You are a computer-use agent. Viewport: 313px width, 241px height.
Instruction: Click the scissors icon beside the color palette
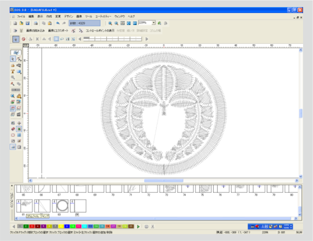[x=153, y=226]
